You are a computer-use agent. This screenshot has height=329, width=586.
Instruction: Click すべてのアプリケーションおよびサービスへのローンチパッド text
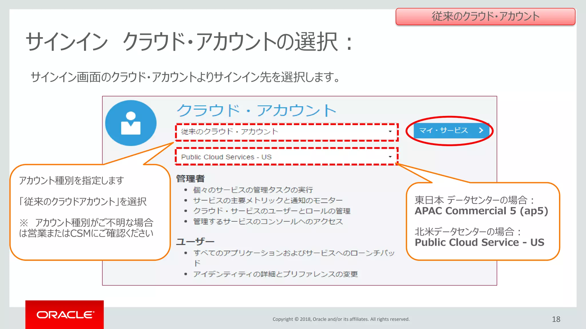tap(294, 258)
